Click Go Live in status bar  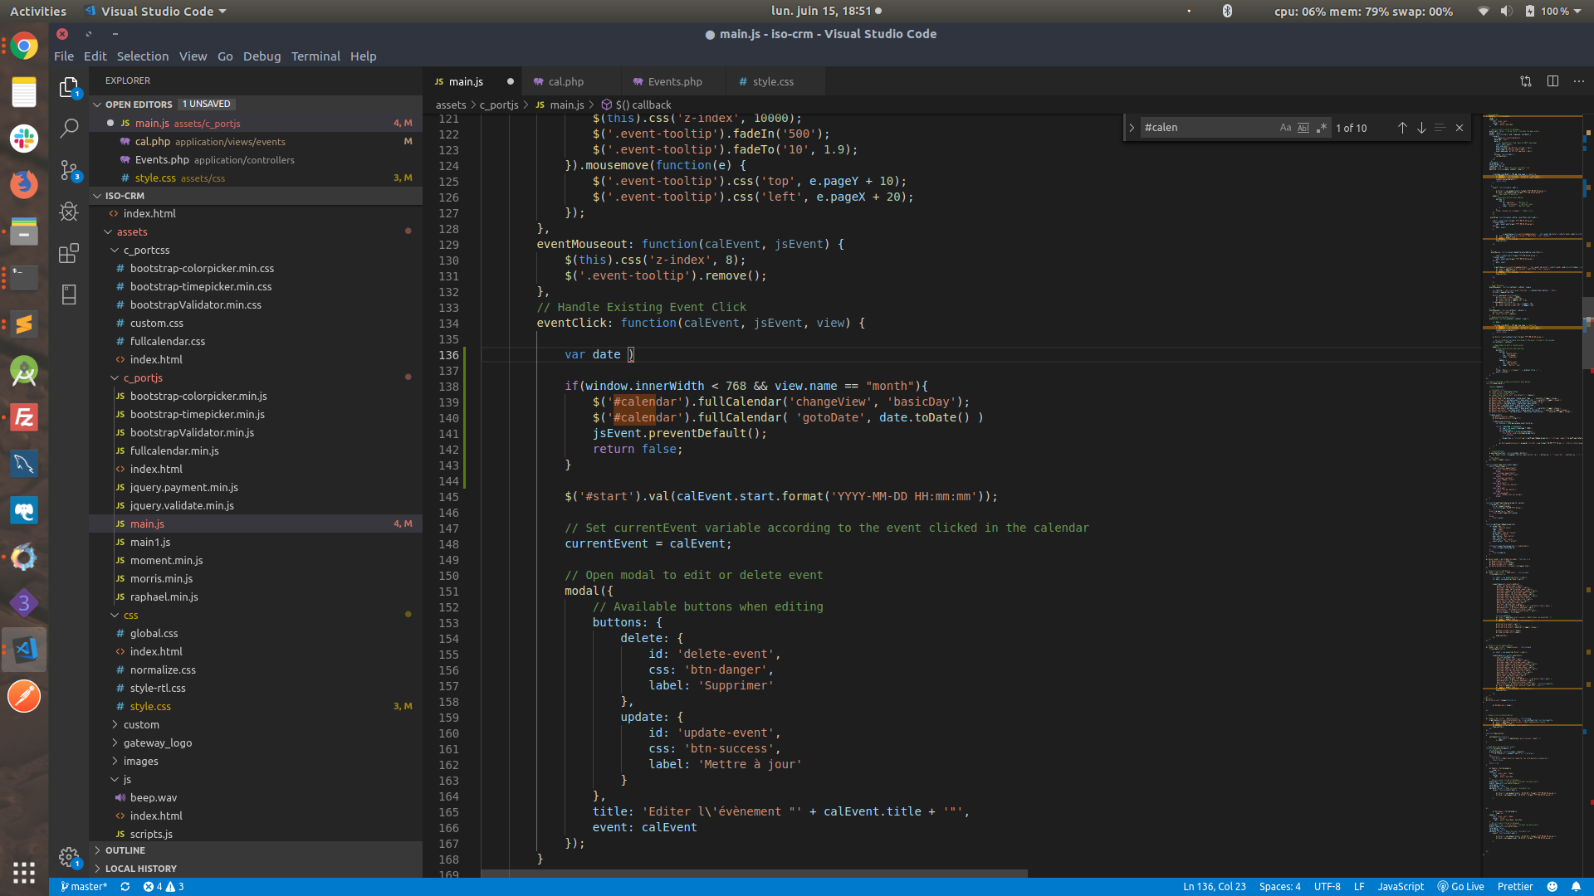(x=1460, y=886)
